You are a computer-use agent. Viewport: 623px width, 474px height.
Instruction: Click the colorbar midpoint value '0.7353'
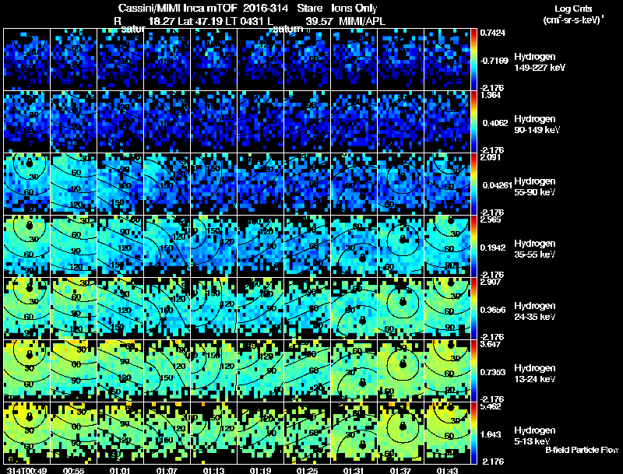(493, 372)
